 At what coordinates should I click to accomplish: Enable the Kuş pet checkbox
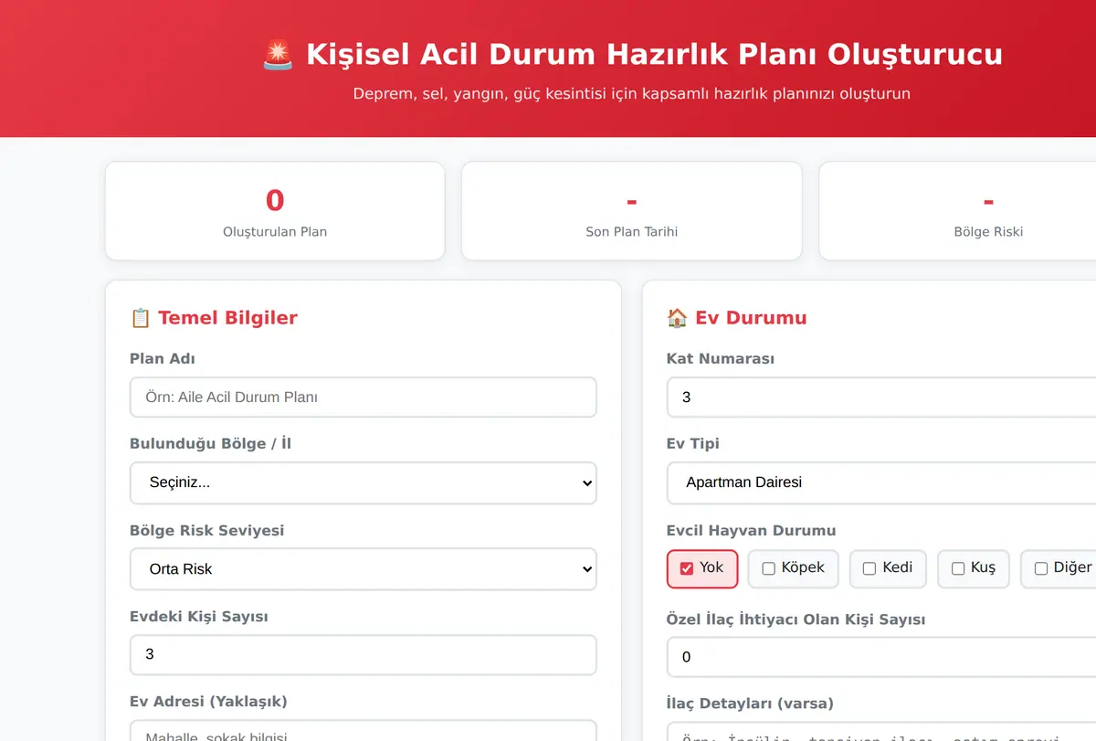point(958,568)
